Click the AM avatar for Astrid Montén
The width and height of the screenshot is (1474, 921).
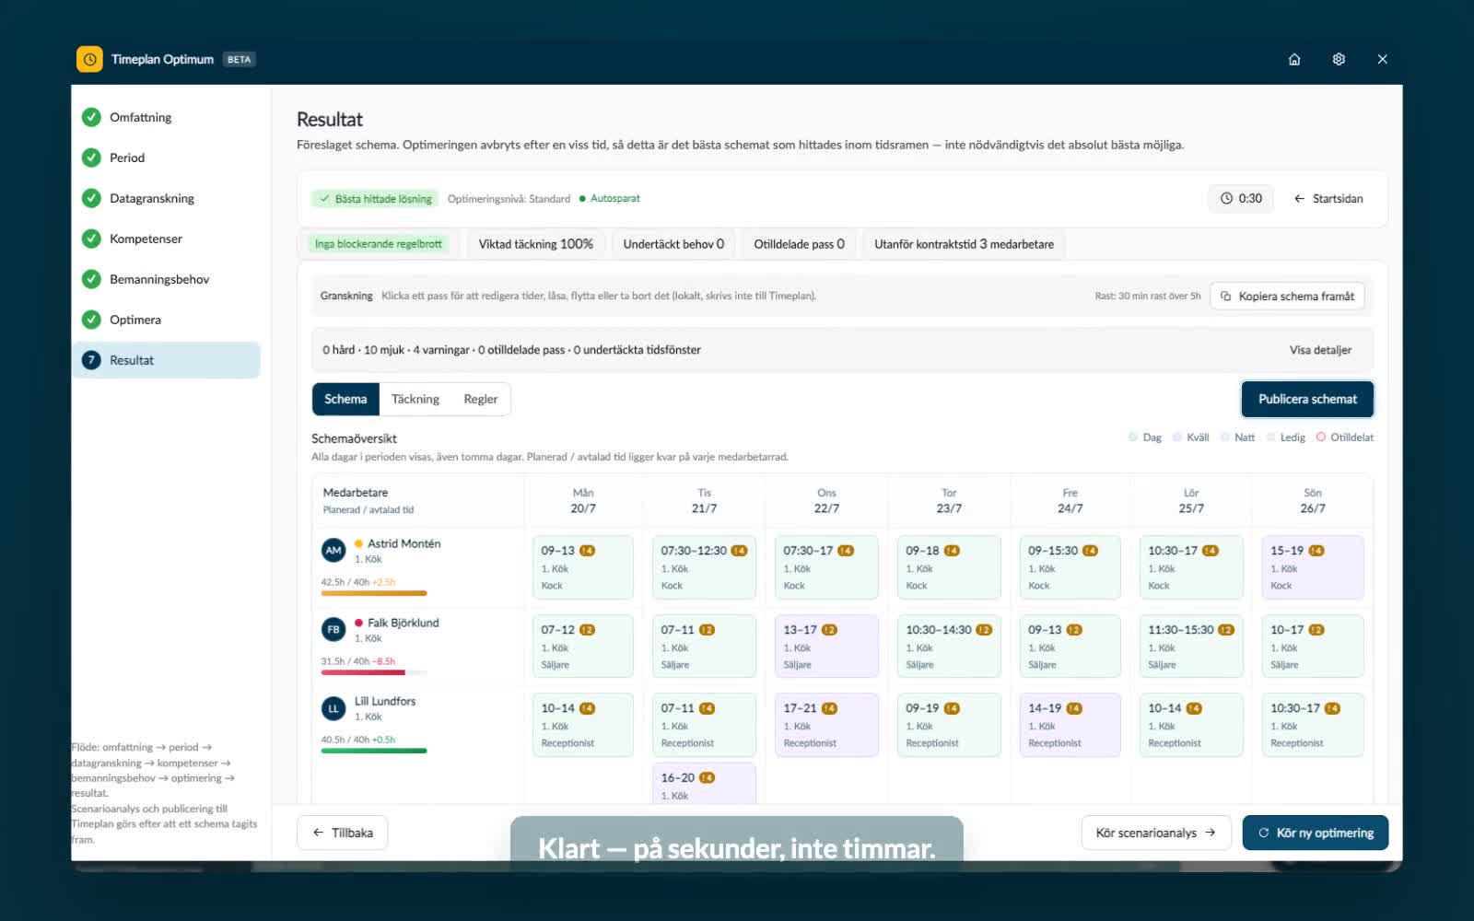click(x=333, y=550)
